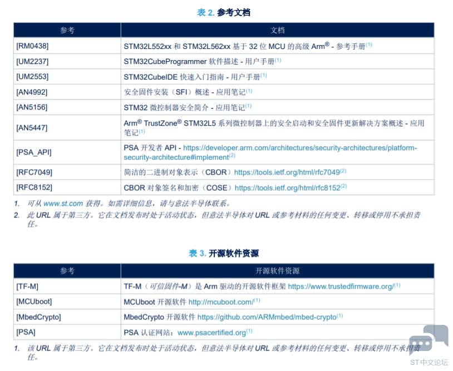Click footnote 1 under table 3
453x371 pixels.
point(217,353)
